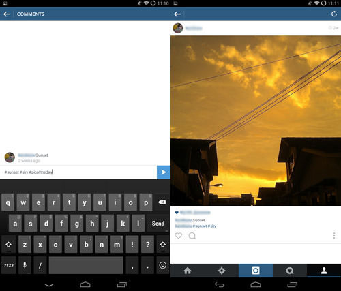Image resolution: width=341 pixels, height=291 pixels.
Task: Switch keyboard to ?123 symbols
Action: (9, 265)
